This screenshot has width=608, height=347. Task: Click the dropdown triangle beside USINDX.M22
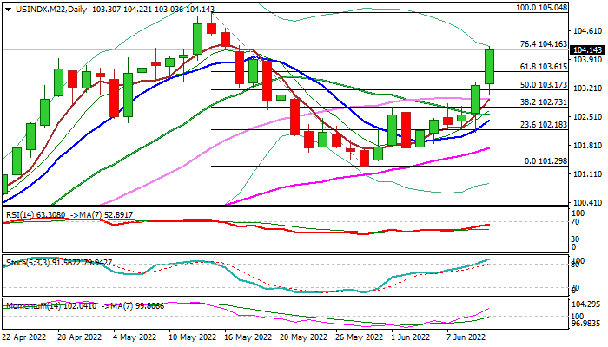[x=9, y=10]
